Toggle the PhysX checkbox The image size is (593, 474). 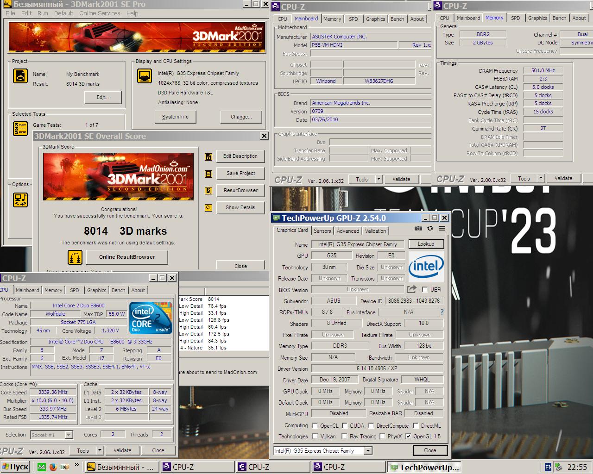coord(382,436)
